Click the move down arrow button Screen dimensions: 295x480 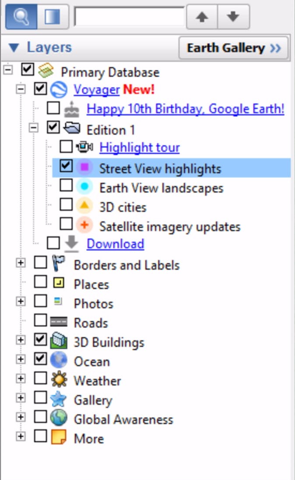pyautogui.click(x=233, y=17)
